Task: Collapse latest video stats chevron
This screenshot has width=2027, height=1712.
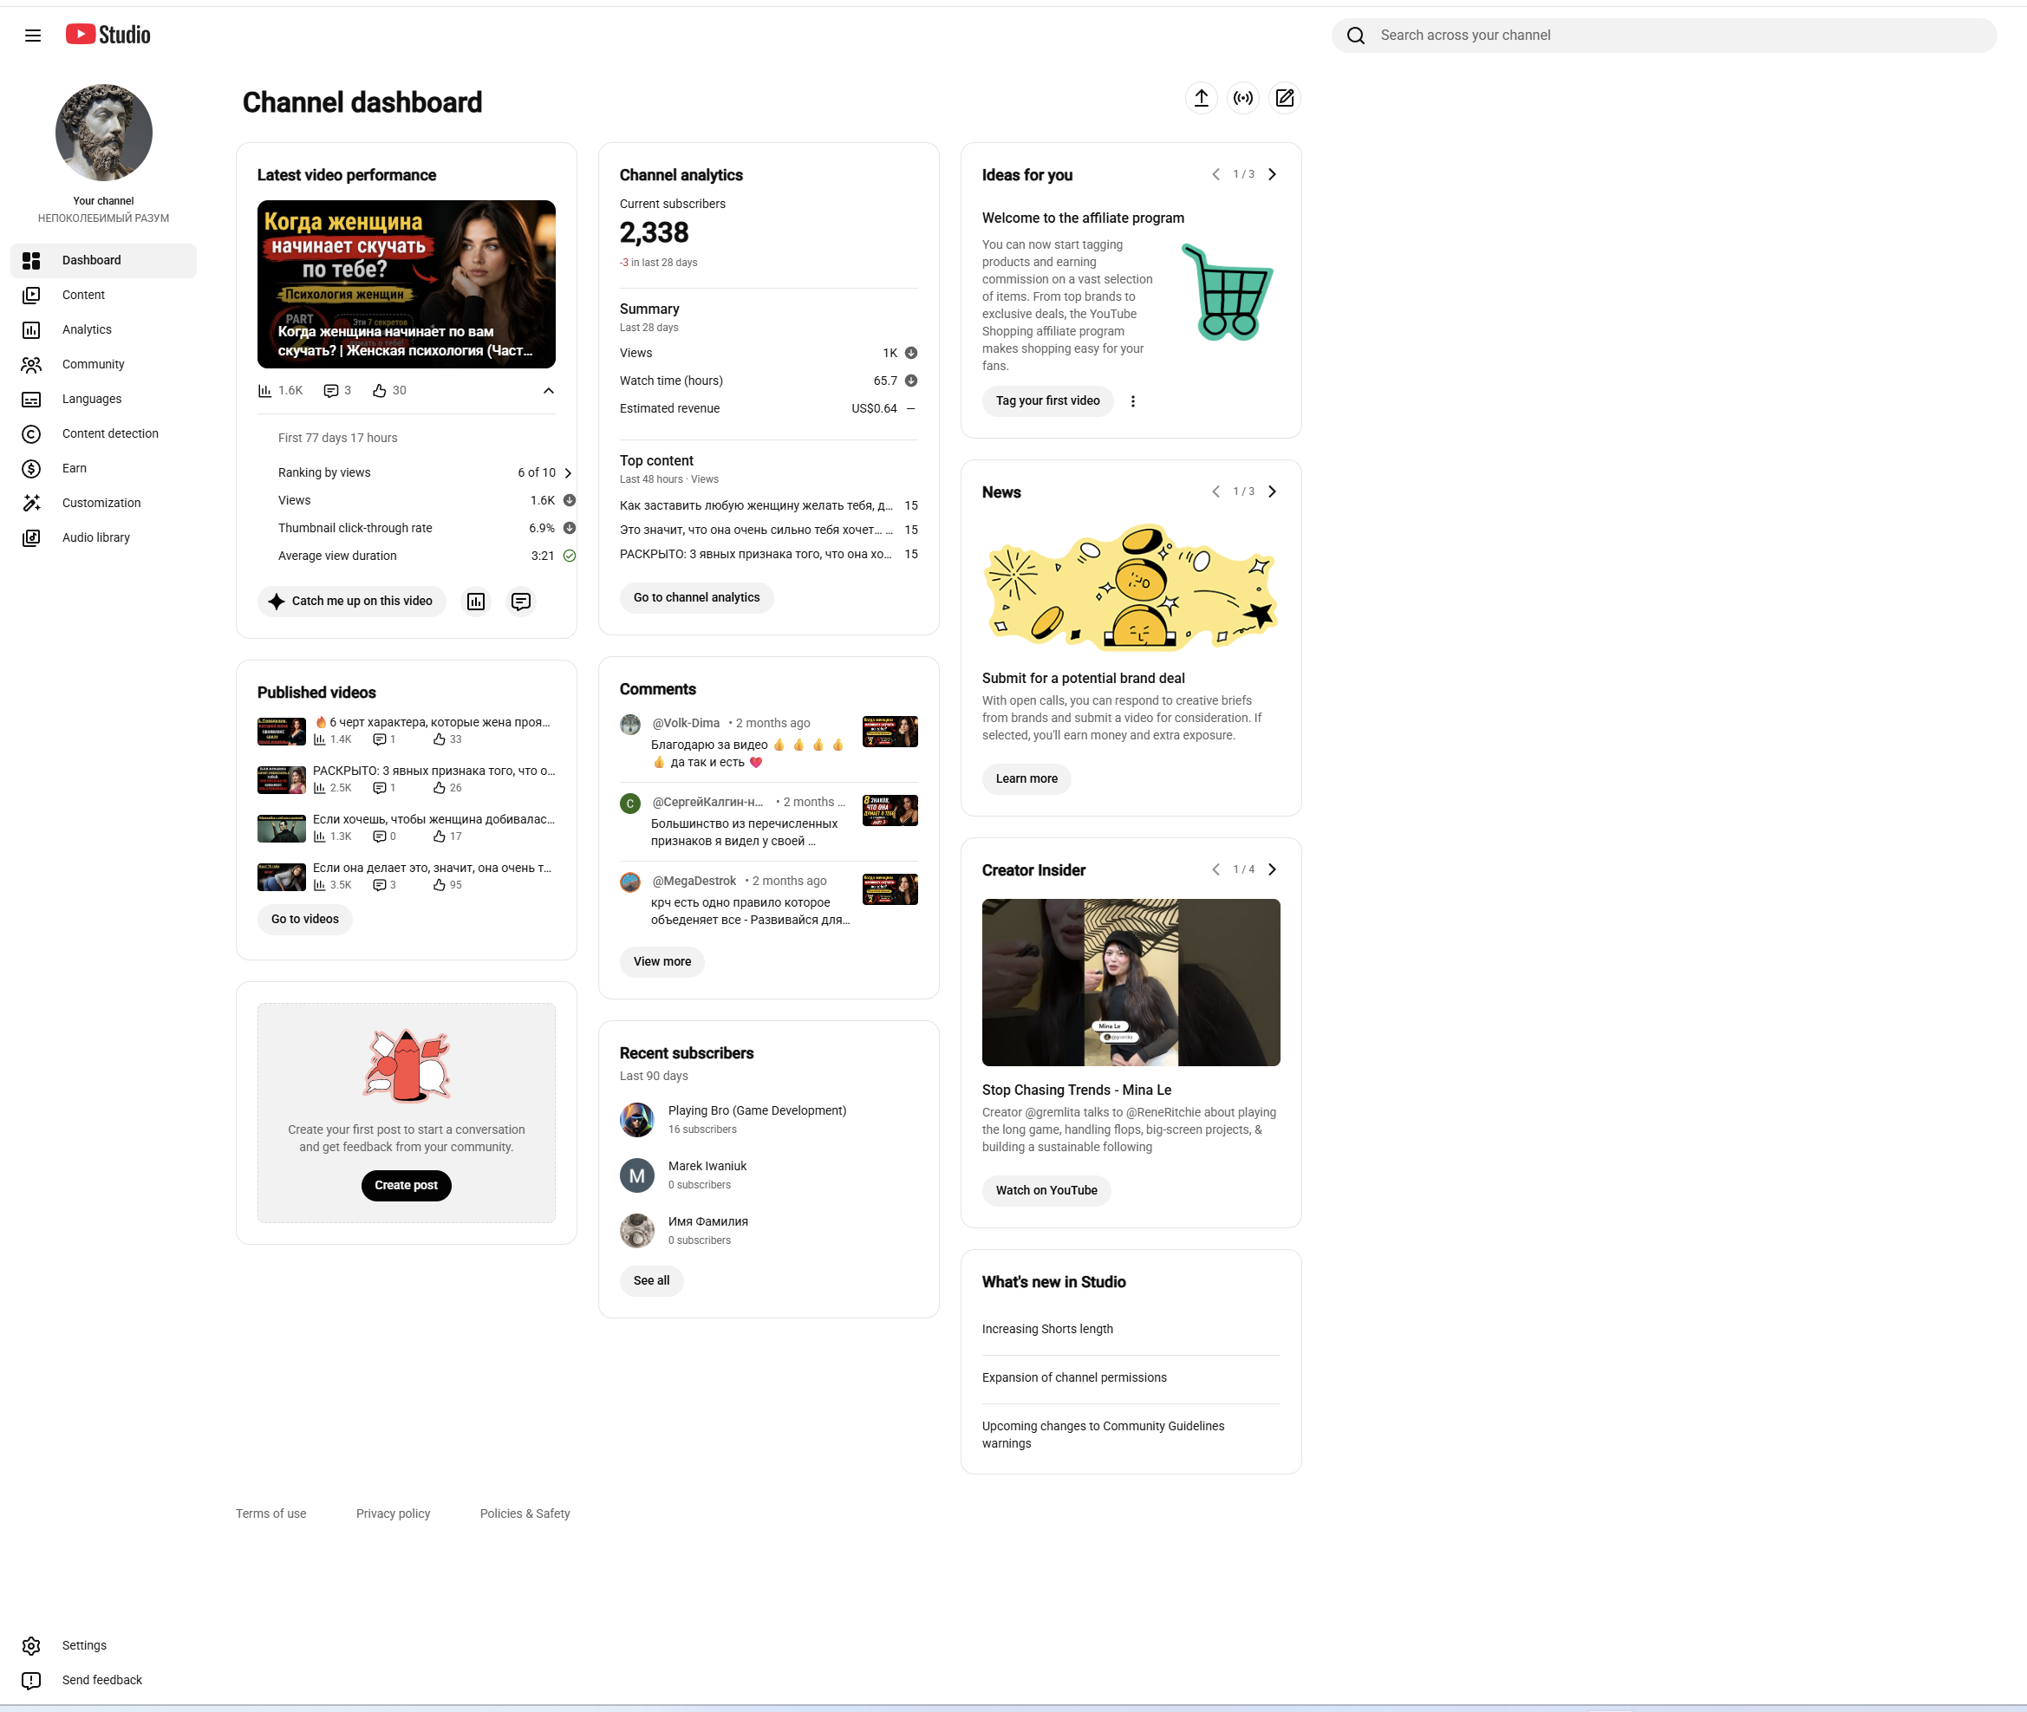Action: coord(549,391)
